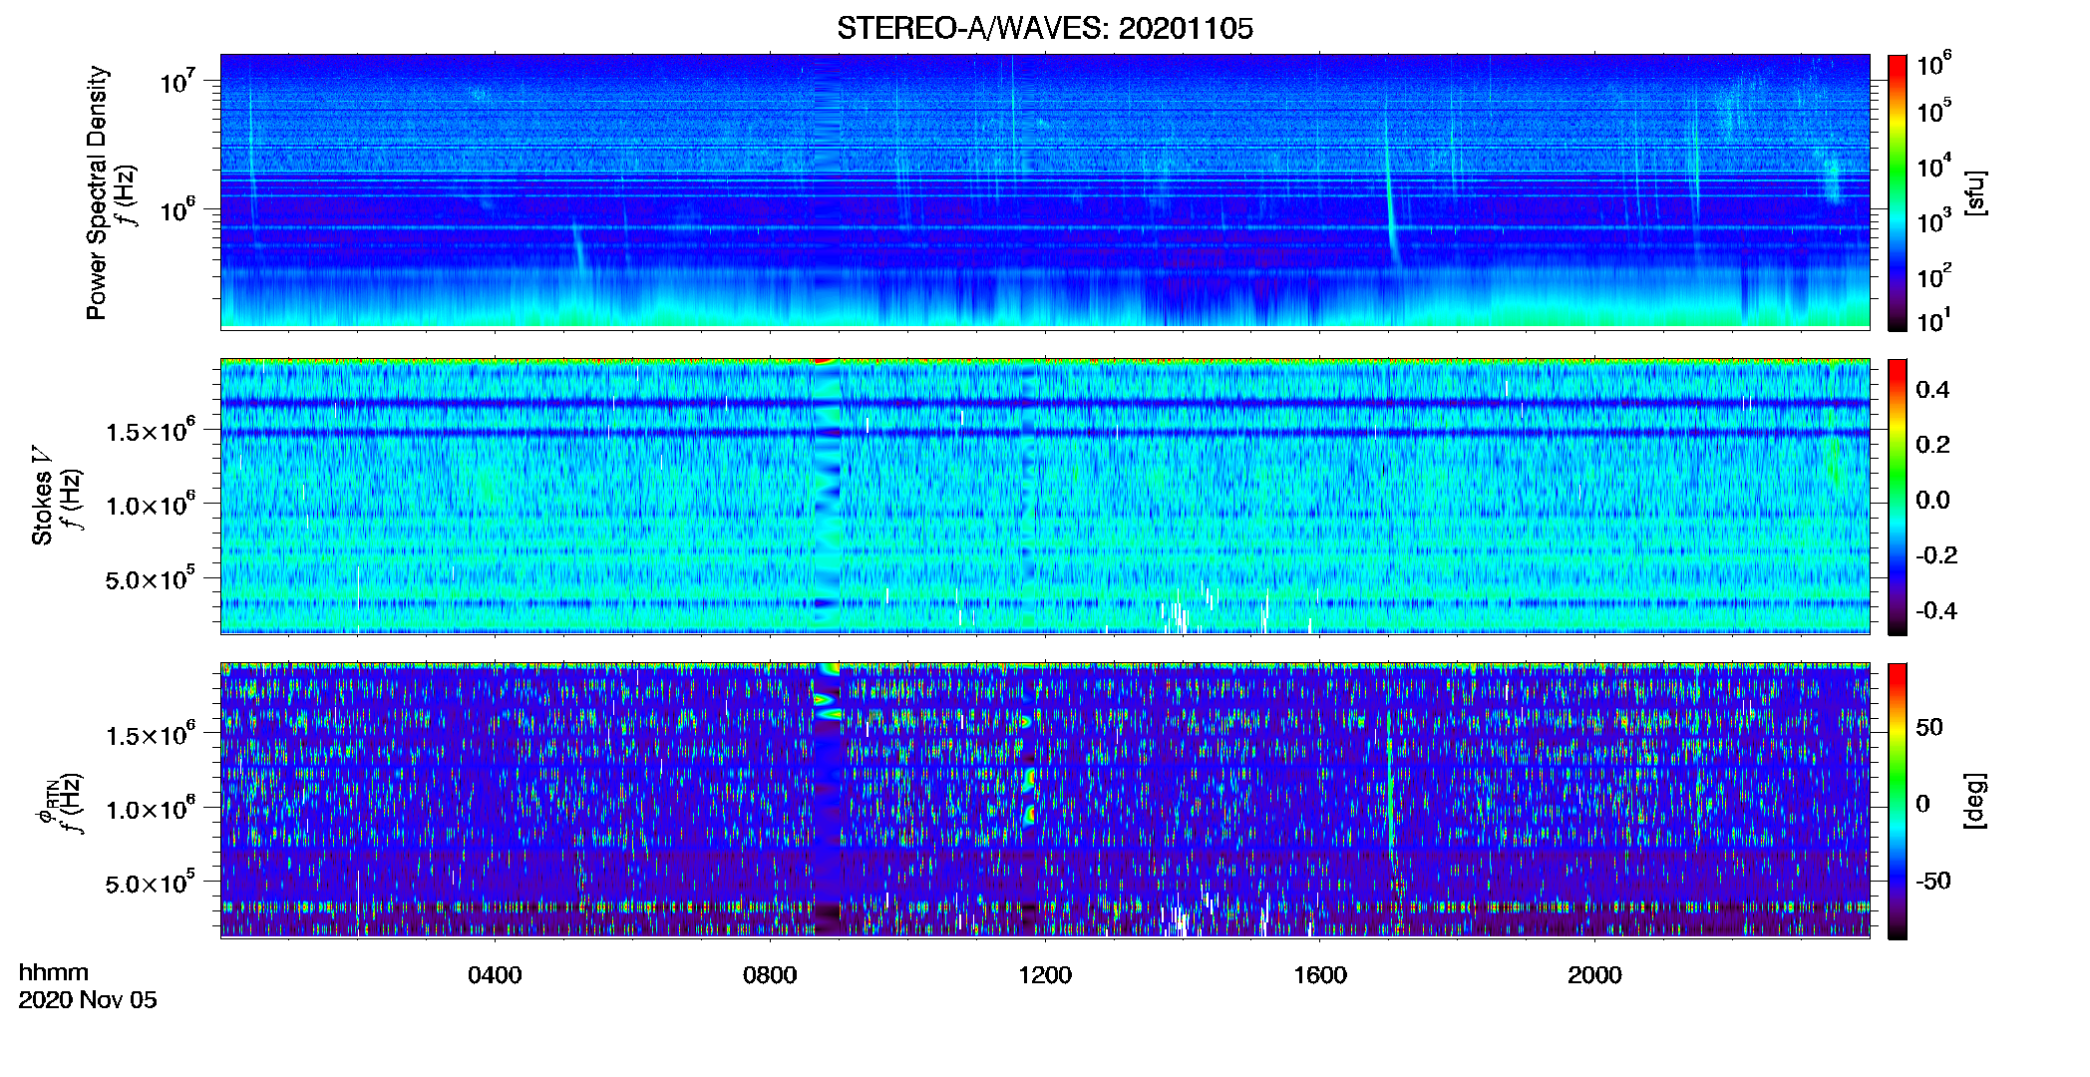Click the Stokes V axis label

[x=43, y=495]
